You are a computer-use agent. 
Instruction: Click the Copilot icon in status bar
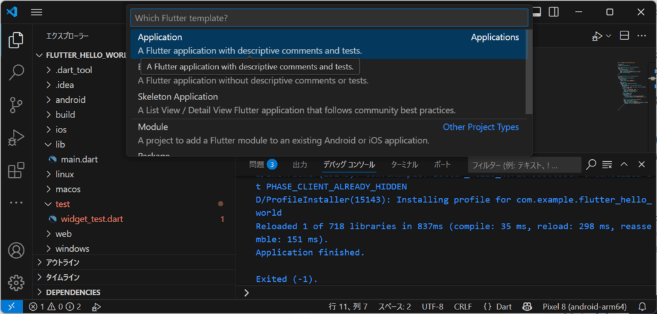coord(527,307)
